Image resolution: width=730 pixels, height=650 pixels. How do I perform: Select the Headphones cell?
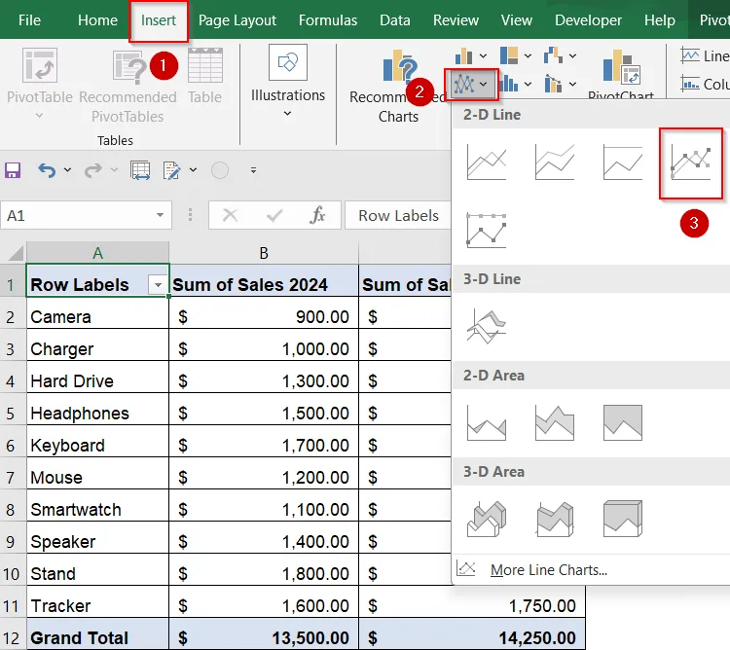coord(97,414)
